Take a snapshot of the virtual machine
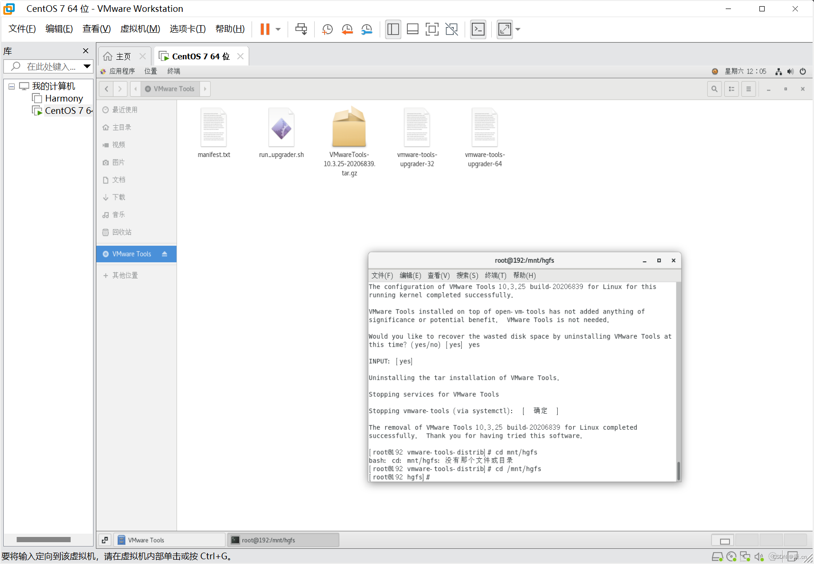This screenshot has height=564, width=814. point(327,29)
